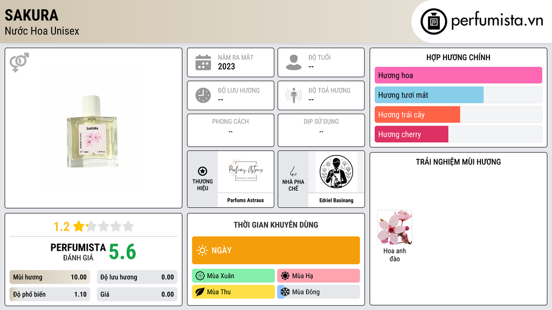Click the PHONG CÁCH box

coord(231,130)
